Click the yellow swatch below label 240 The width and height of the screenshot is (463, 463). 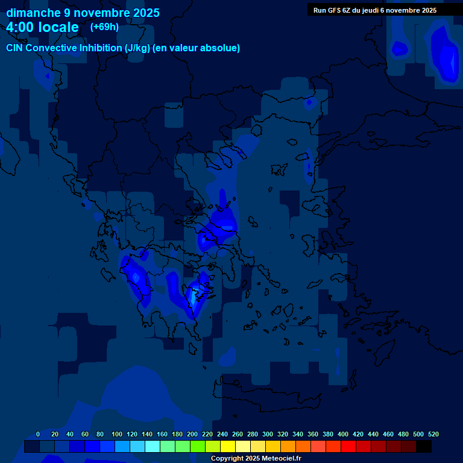pyautogui.click(x=228, y=447)
